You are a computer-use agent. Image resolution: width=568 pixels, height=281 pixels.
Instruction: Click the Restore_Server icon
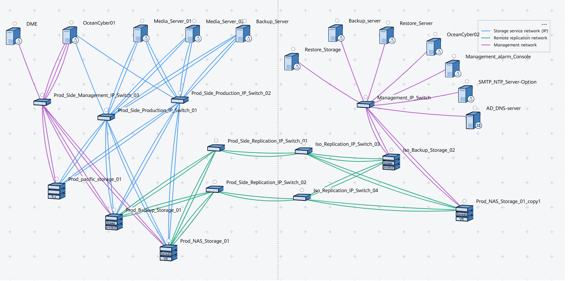click(x=387, y=35)
